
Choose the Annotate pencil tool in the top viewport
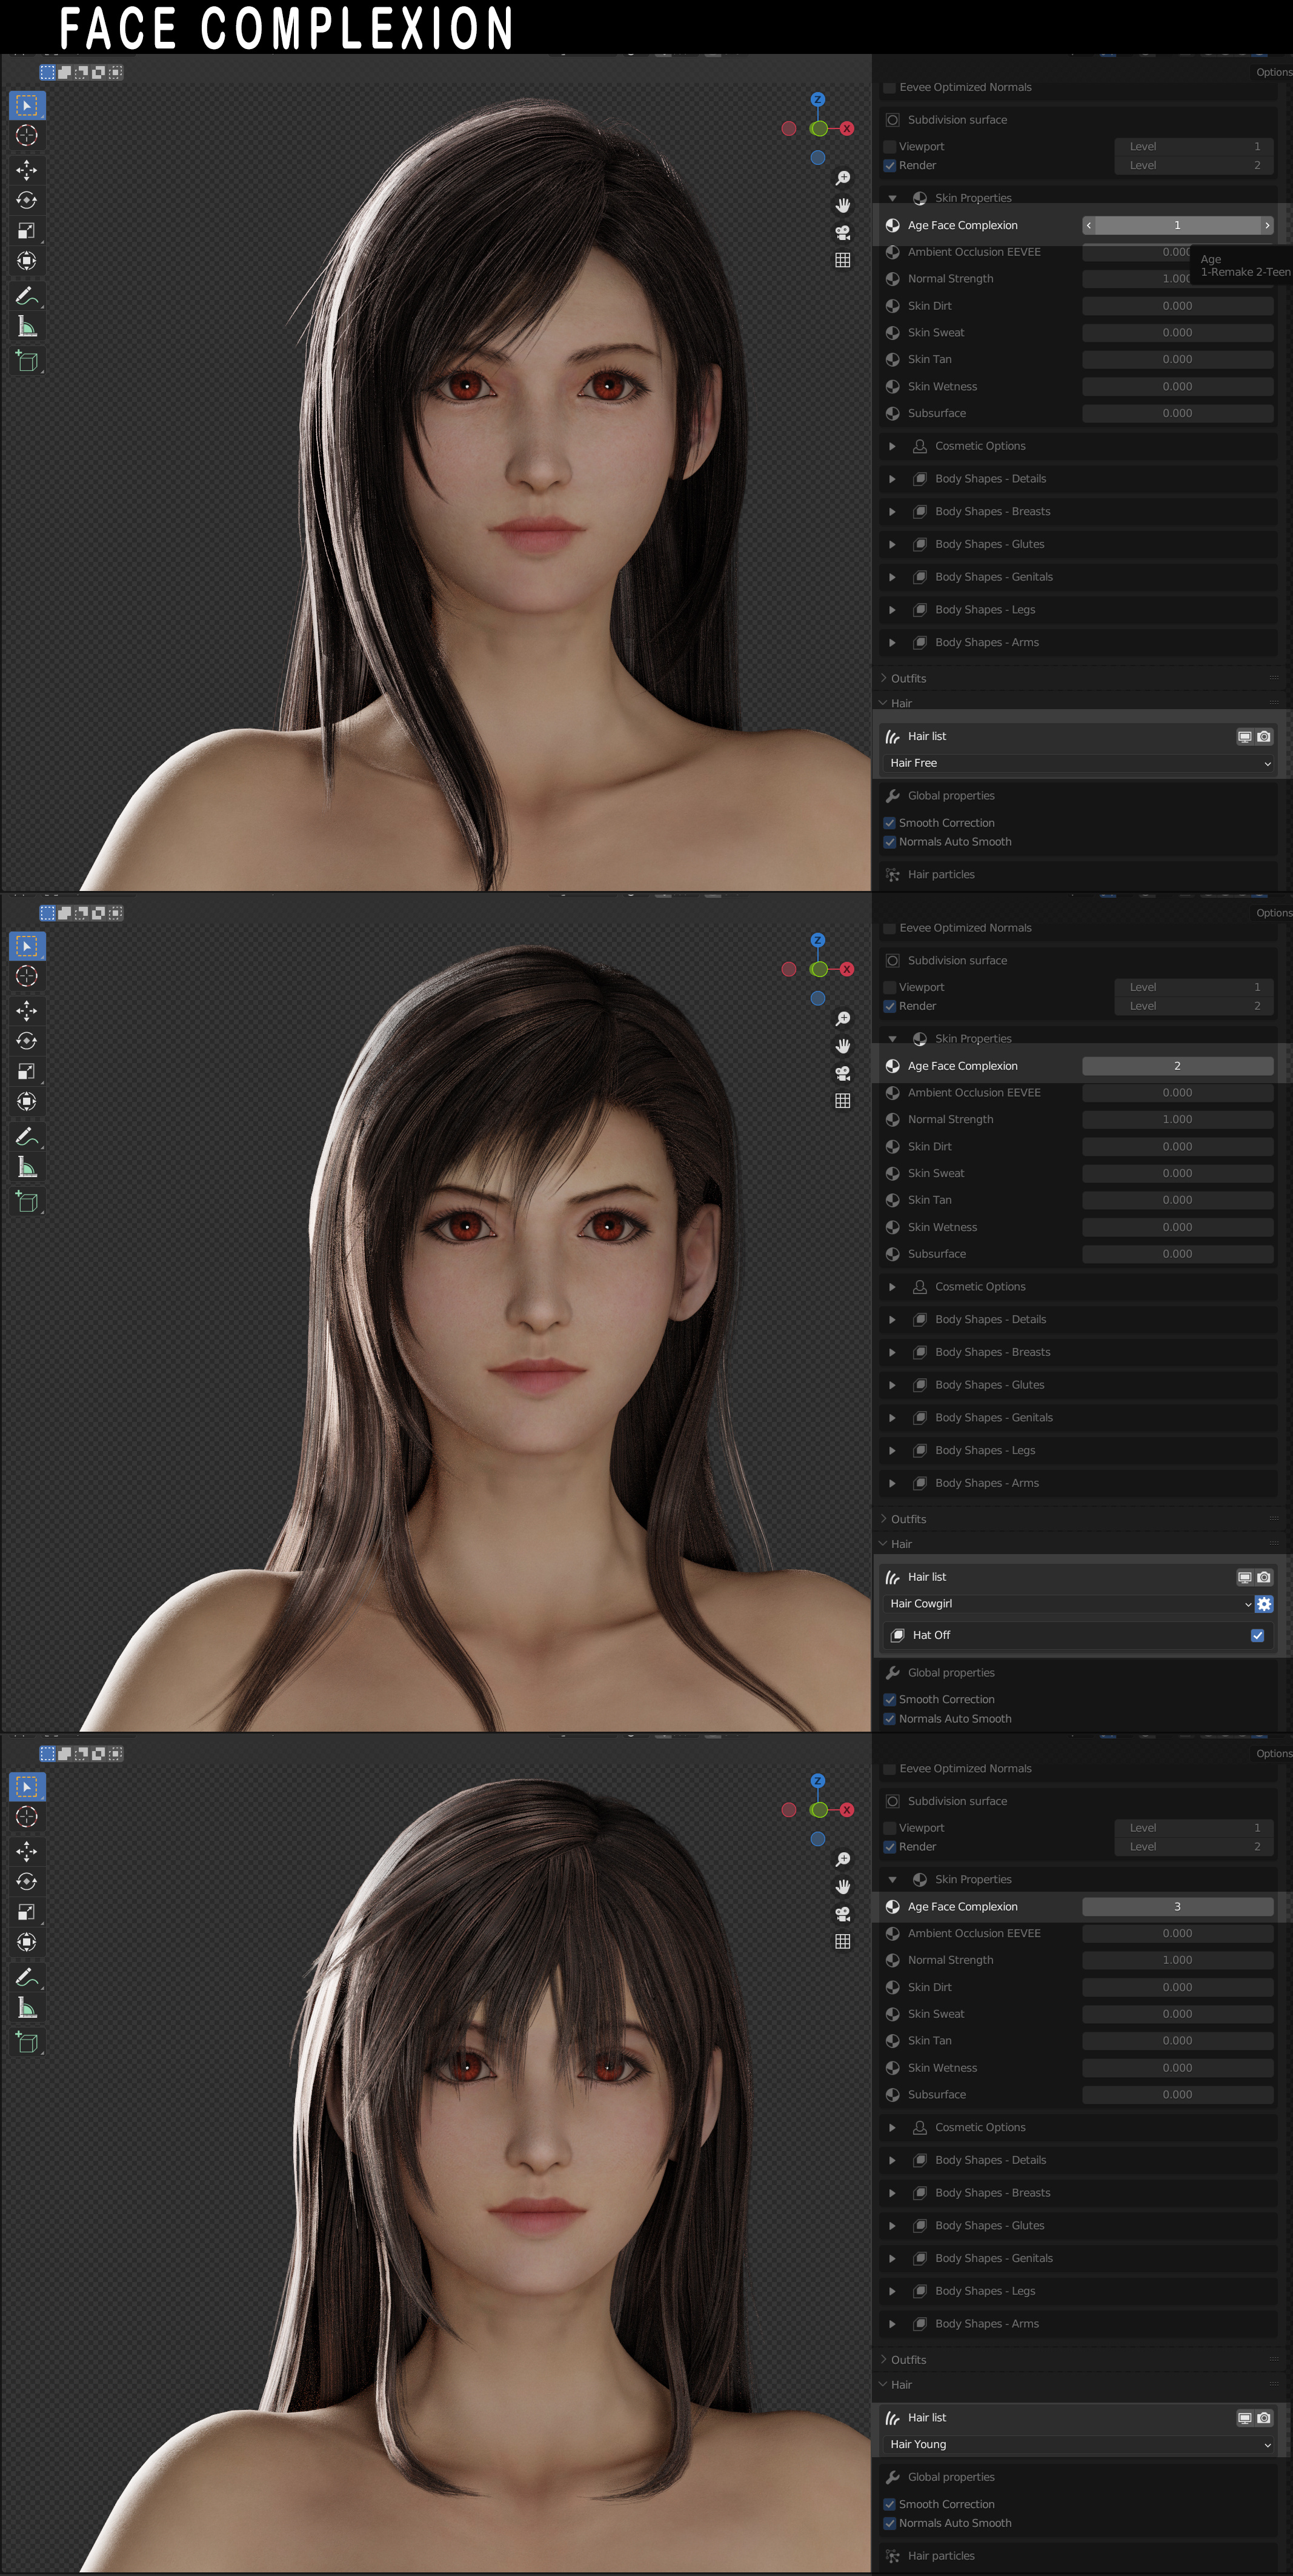[x=27, y=296]
